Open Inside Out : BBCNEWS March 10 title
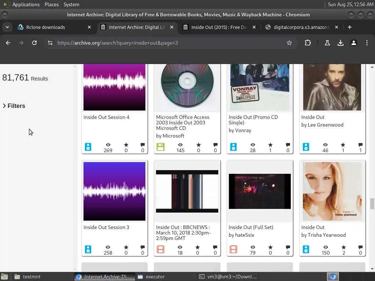 coord(183,233)
